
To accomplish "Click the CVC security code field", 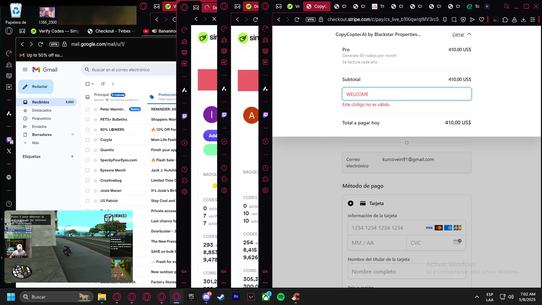I will (436, 243).
